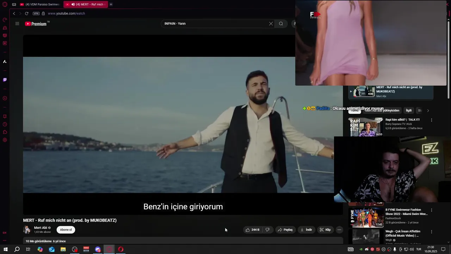Screen dimensions: 451x254
Task: Run search with magnifier button
Action: coord(281,24)
